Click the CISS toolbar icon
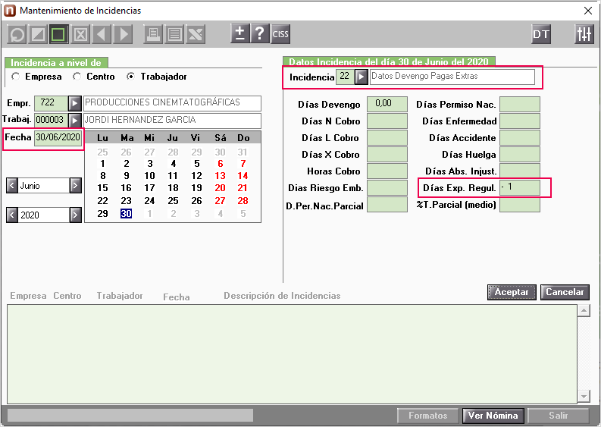This screenshot has height=427, width=601. coord(280,34)
